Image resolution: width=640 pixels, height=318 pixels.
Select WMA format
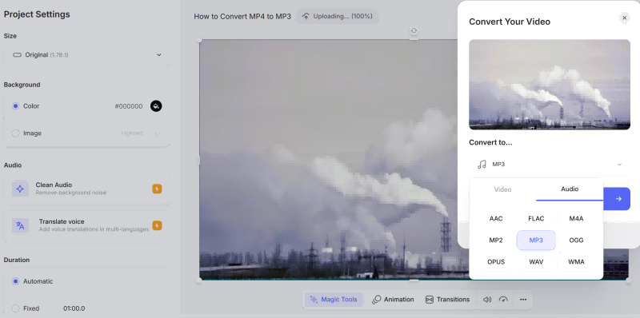pyautogui.click(x=576, y=262)
